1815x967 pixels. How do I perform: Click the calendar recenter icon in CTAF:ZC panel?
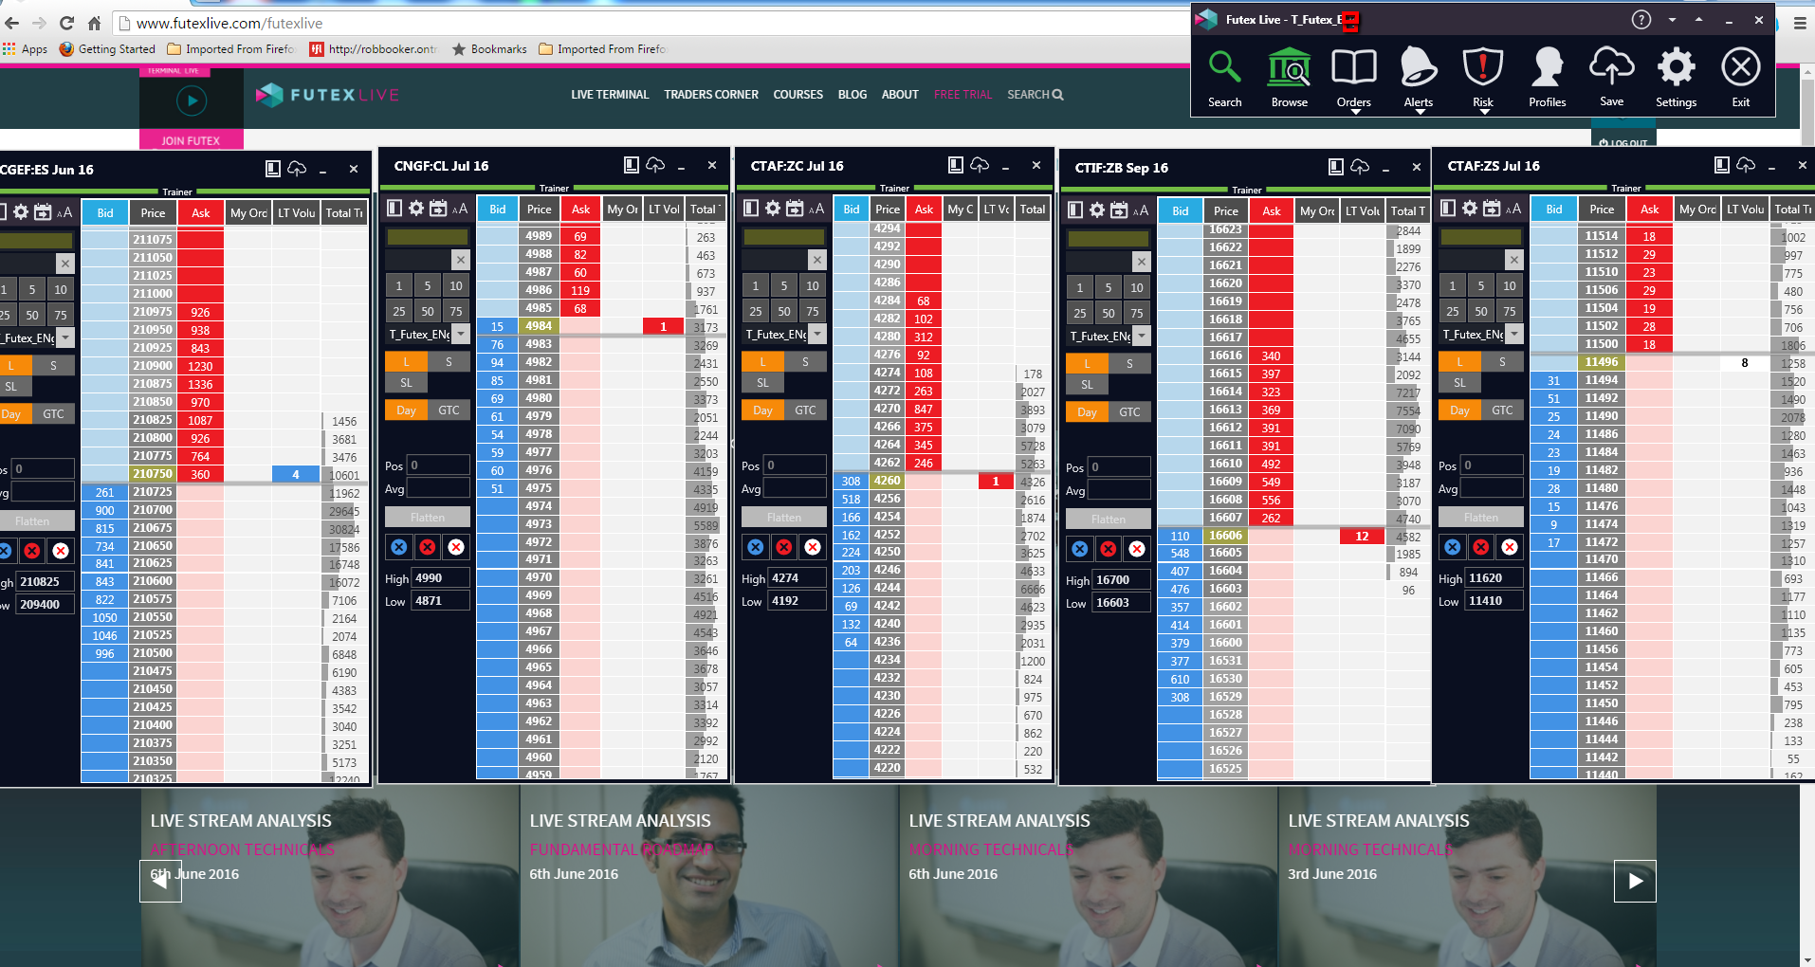(795, 209)
